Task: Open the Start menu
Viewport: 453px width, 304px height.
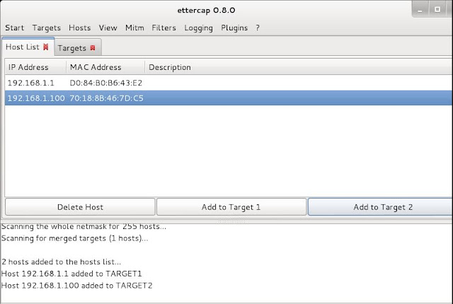Action: coord(14,28)
